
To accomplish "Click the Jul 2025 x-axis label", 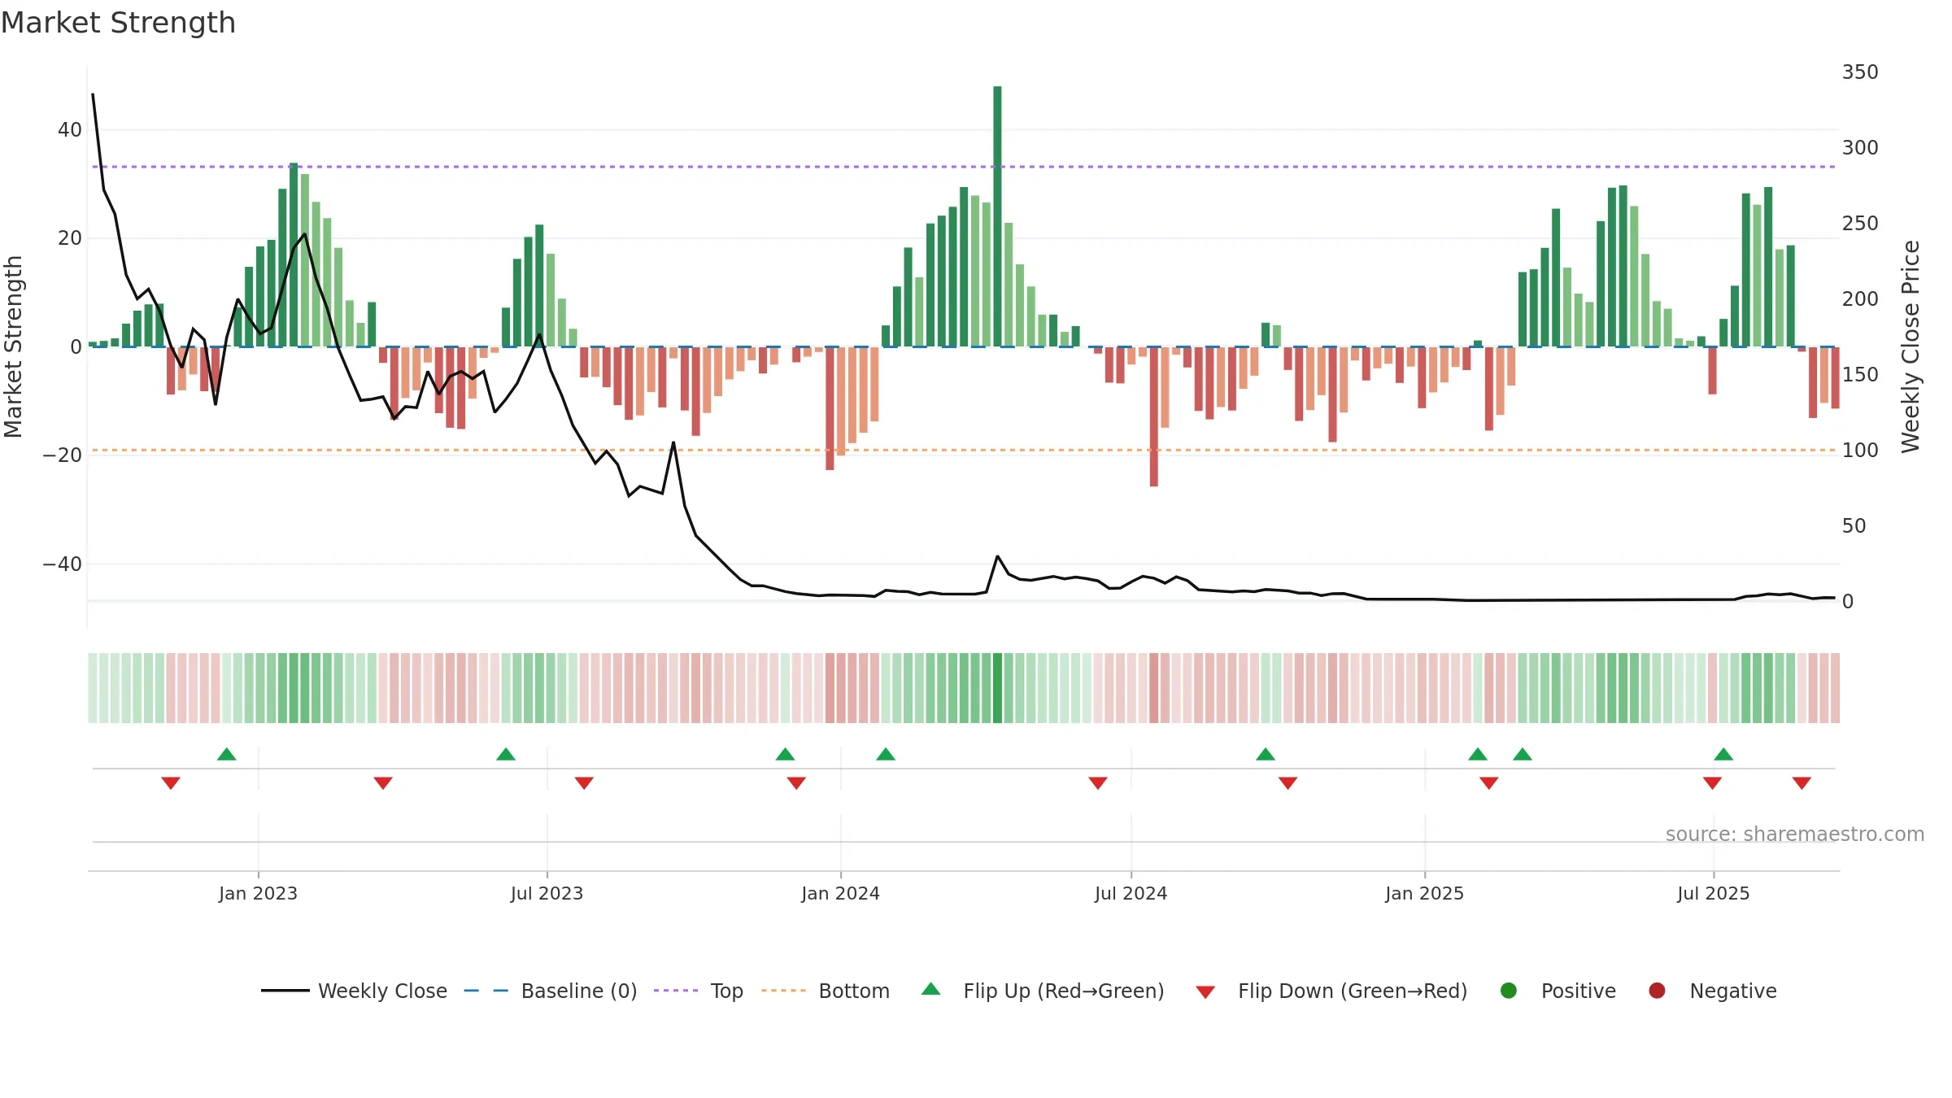I will pos(1713,893).
